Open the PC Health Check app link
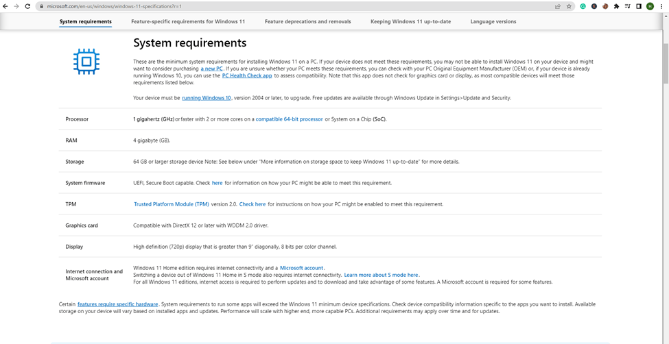669x344 pixels. (x=247, y=75)
